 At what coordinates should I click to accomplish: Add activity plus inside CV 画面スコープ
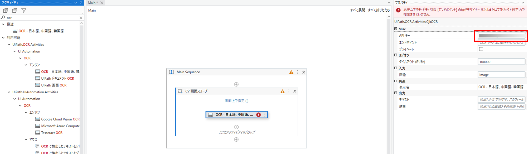[x=236, y=127]
